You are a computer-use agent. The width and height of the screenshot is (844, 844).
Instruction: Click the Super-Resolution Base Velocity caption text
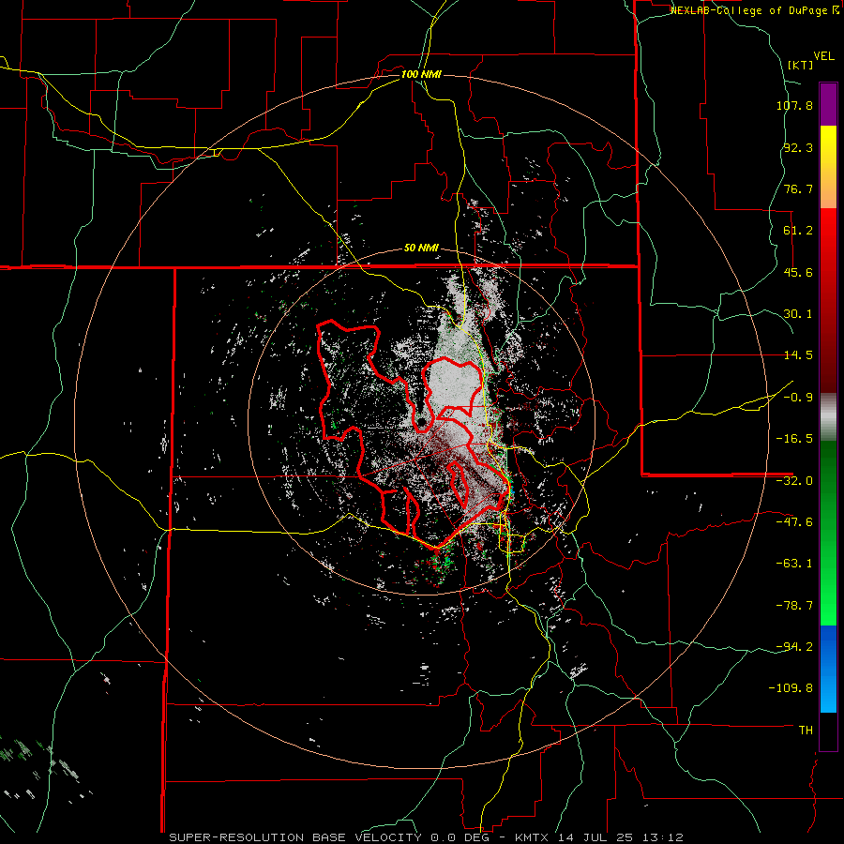point(426,837)
